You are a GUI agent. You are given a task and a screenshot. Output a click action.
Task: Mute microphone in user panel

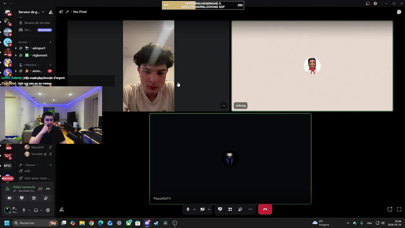point(24,210)
